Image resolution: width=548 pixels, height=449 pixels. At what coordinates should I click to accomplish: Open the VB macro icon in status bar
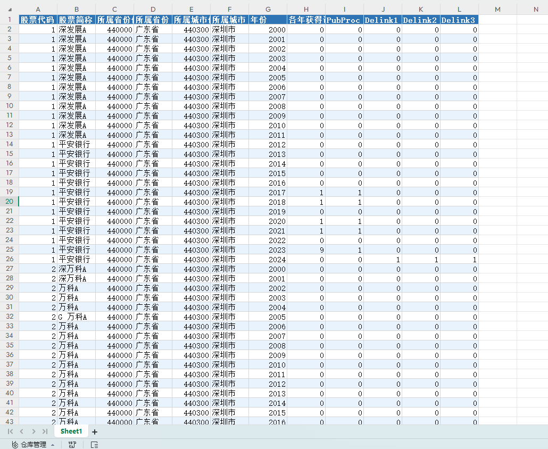tap(72, 444)
